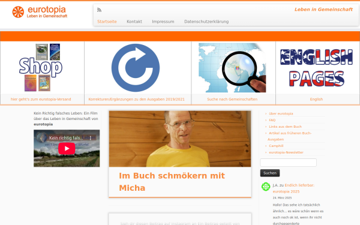Play the YouTube video with red play button
The height and width of the screenshot is (225, 360).
pos(67,149)
